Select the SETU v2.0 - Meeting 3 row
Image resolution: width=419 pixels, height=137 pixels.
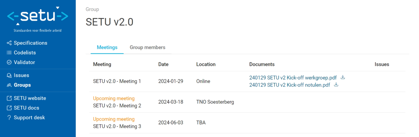coord(247,123)
